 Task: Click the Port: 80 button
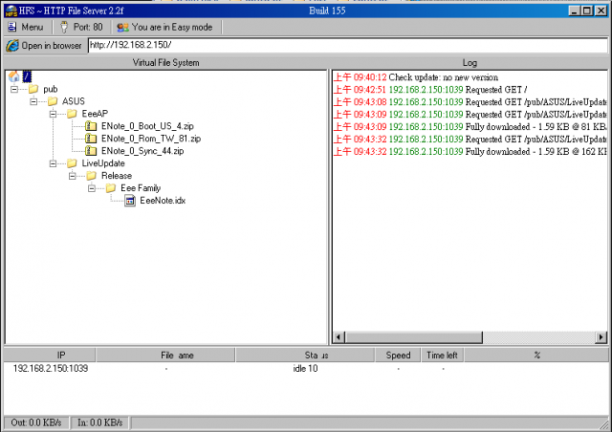pos(82,27)
